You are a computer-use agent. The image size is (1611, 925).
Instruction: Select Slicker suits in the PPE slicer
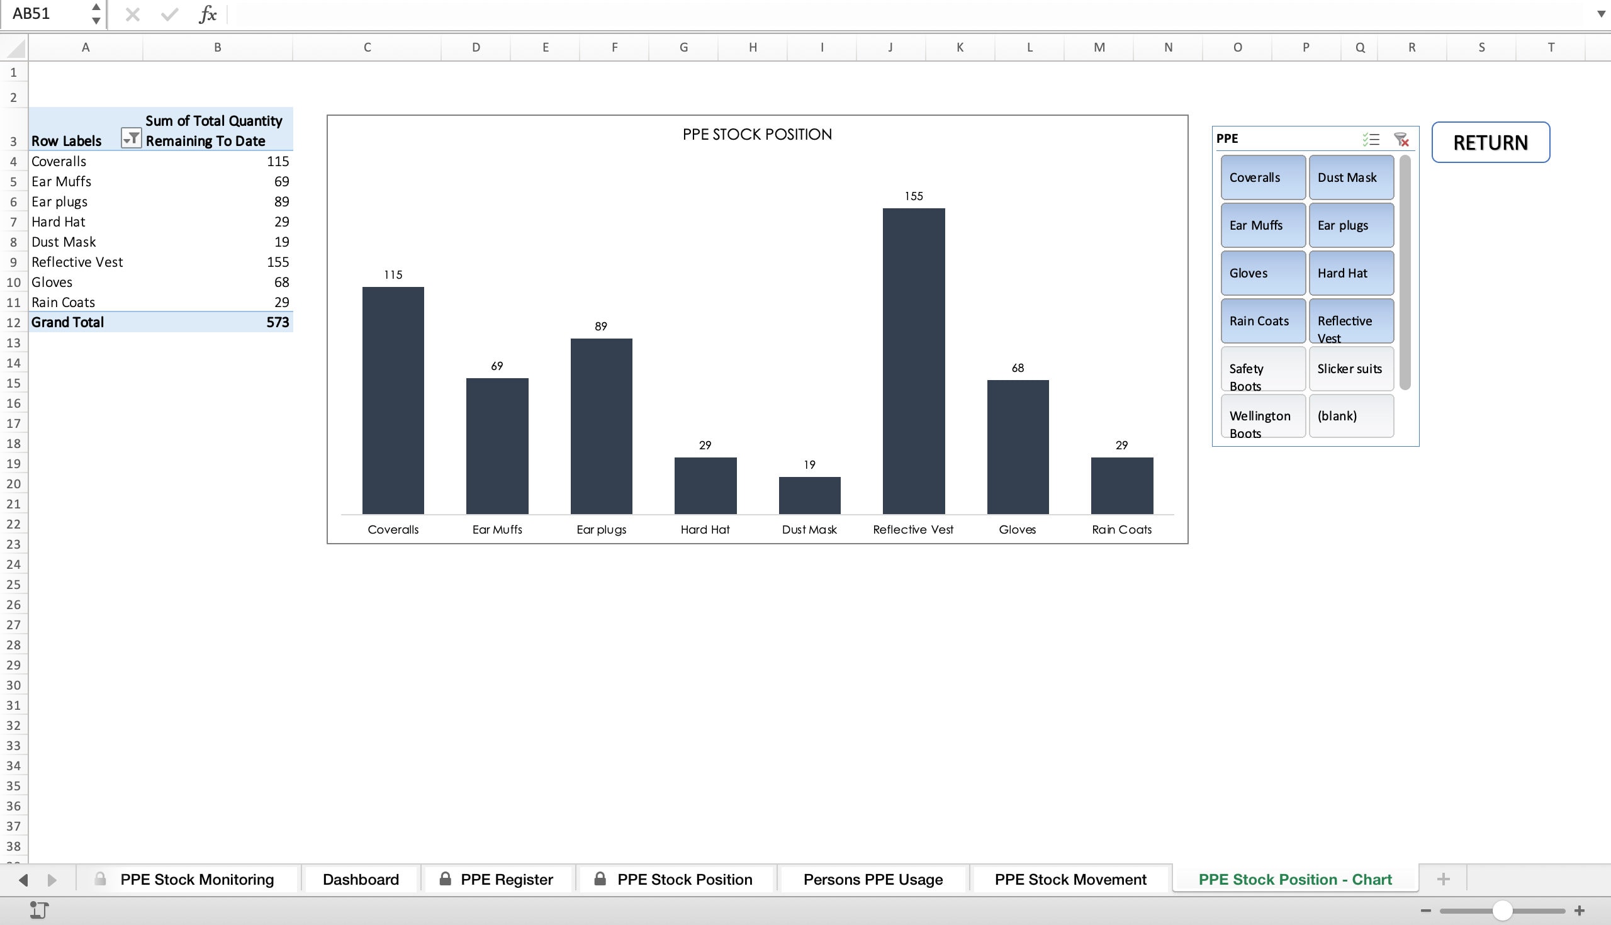[1350, 369]
